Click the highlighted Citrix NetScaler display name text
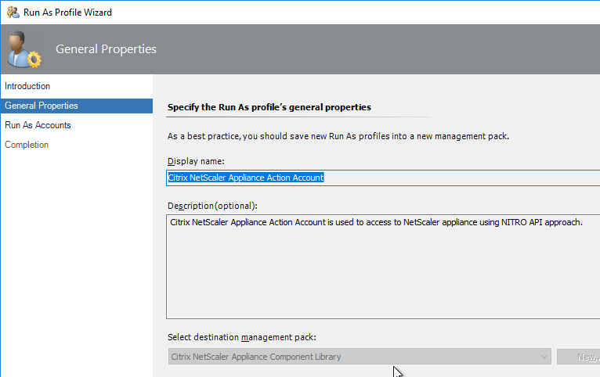Screen dimensions: 600x377 (x=246, y=178)
